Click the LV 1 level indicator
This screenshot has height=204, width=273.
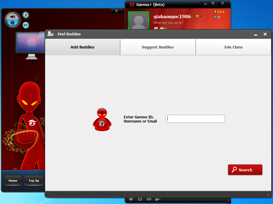point(219,12)
